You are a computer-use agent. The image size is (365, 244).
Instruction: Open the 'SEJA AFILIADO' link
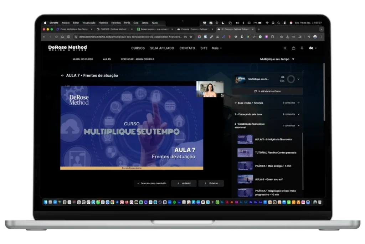pos(162,48)
